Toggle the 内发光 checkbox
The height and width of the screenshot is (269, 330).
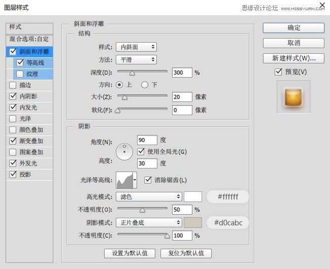13,108
